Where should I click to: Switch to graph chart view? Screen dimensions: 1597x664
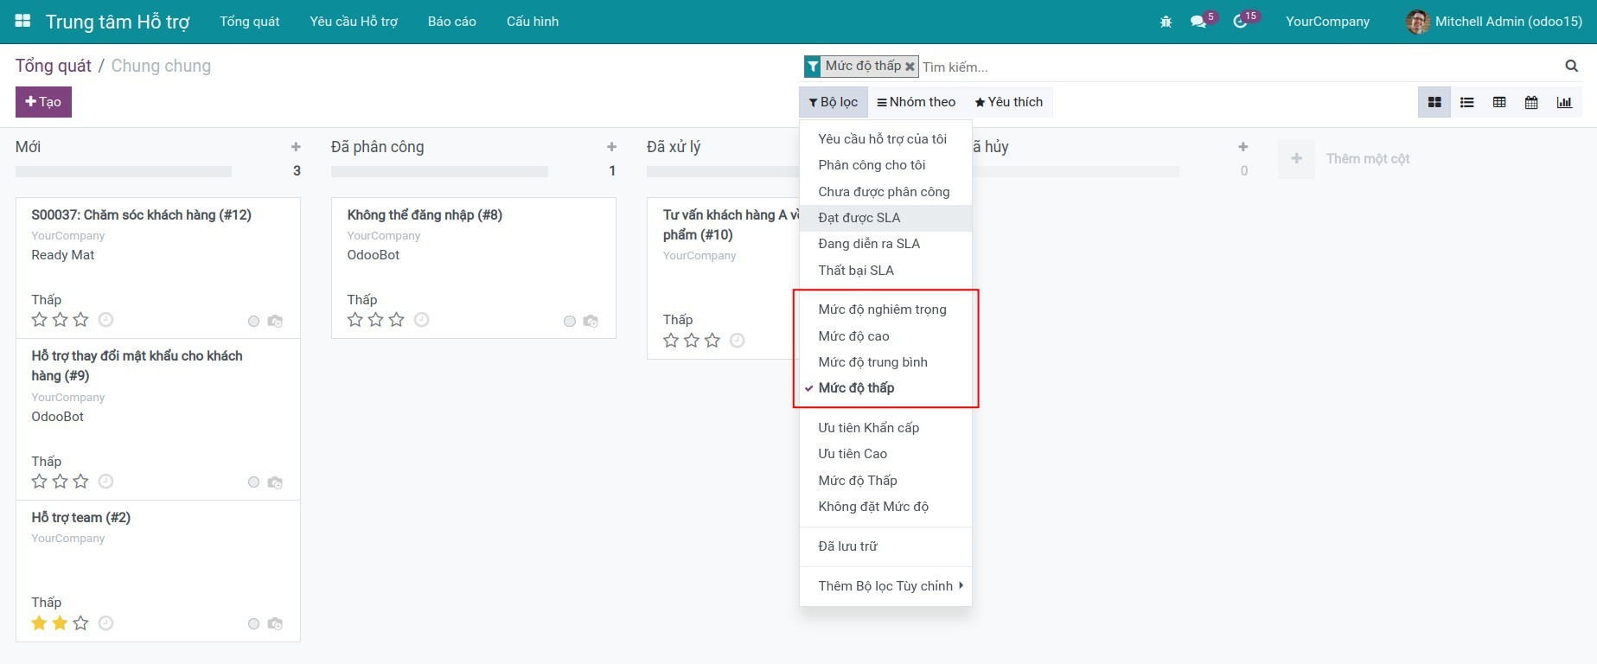pos(1564,102)
